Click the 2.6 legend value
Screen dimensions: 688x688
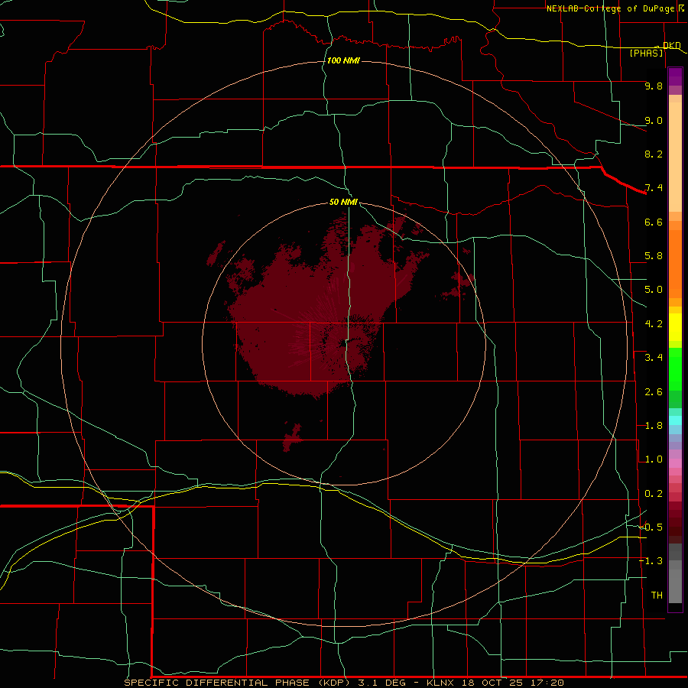pyautogui.click(x=654, y=392)
